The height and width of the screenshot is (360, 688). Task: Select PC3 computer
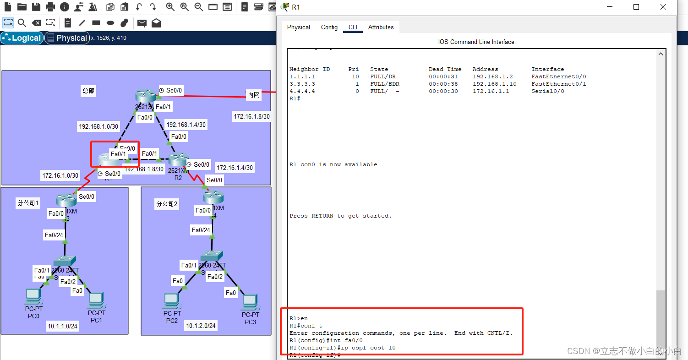(x=250, y=302)
